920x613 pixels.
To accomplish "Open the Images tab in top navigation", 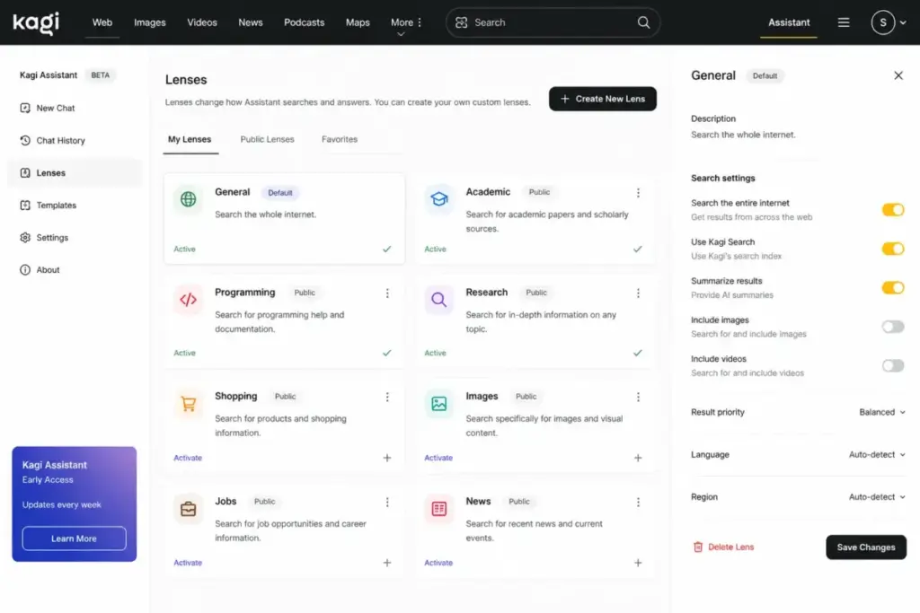I will (x=150, y=22).
